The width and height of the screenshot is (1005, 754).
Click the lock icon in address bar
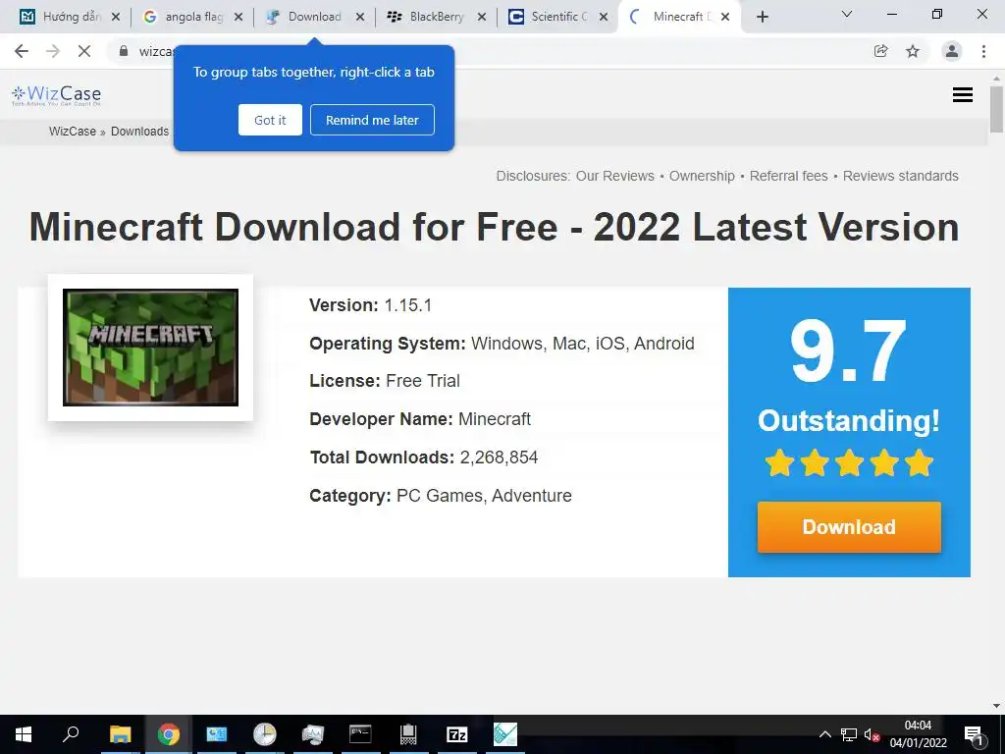point(124,51)
